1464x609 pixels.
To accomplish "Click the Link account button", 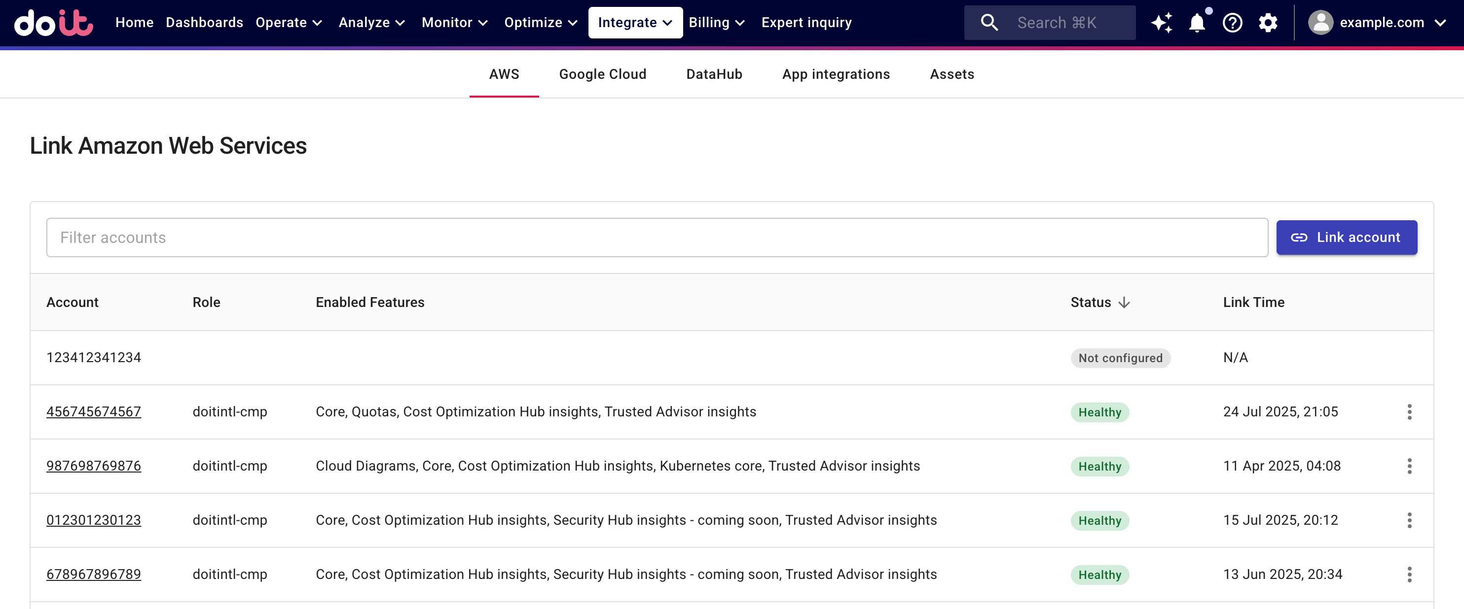I will (1347, 237).
